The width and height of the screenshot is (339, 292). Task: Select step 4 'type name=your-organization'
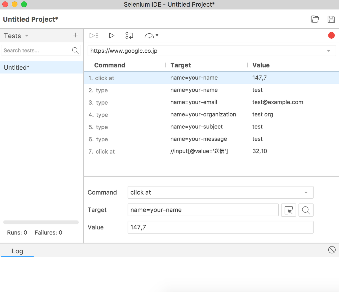[159, 115]
